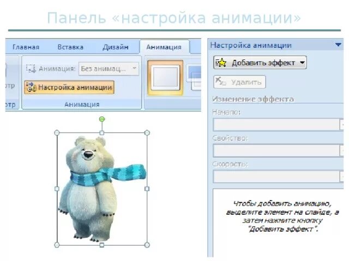Click the bottom-right corner handle of the bear image

(147, 245)
